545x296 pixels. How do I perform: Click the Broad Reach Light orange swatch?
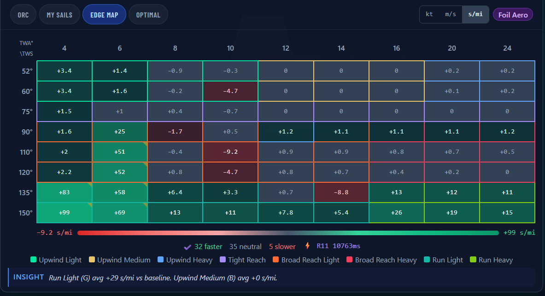275,260
